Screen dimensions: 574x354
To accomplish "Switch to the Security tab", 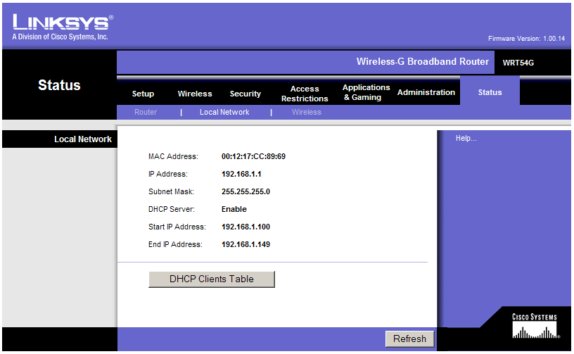I will pos(245,94).
